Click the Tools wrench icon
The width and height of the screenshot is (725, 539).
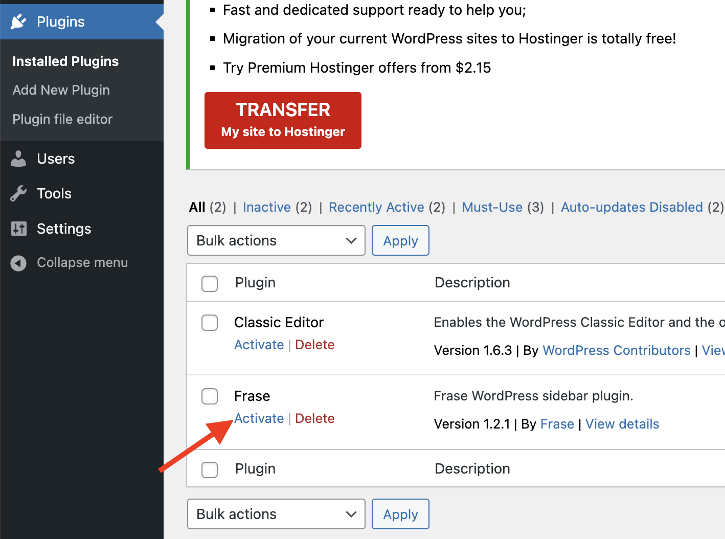(18, 194)
